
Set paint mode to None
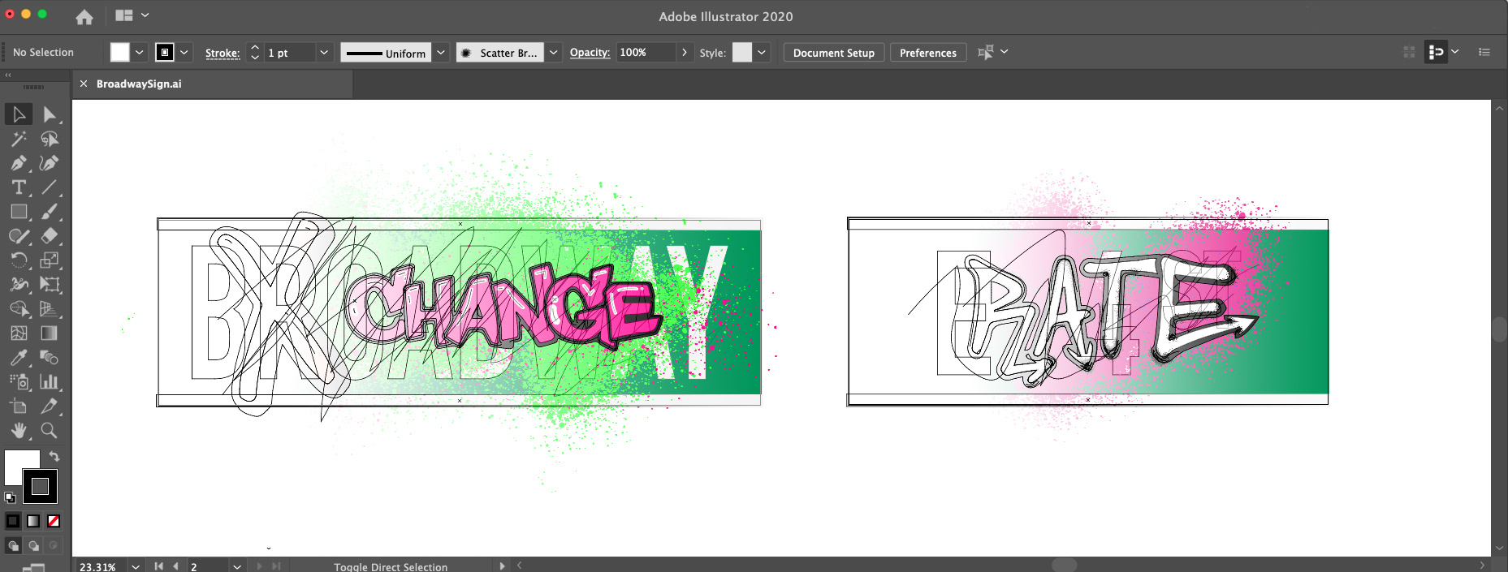tap(54, 521)
